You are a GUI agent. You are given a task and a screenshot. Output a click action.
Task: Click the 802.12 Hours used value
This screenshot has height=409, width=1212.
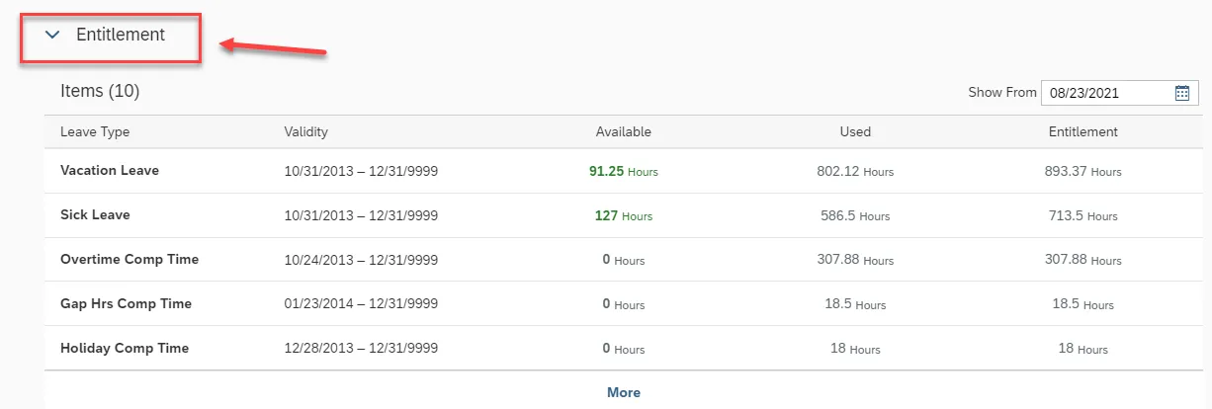855,171
